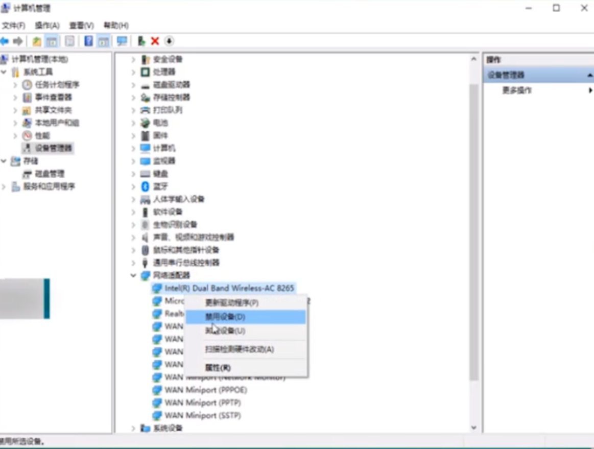594x449 pixels.
Task: Click the device list scrollbar down arrow
Action: [473, 428]
